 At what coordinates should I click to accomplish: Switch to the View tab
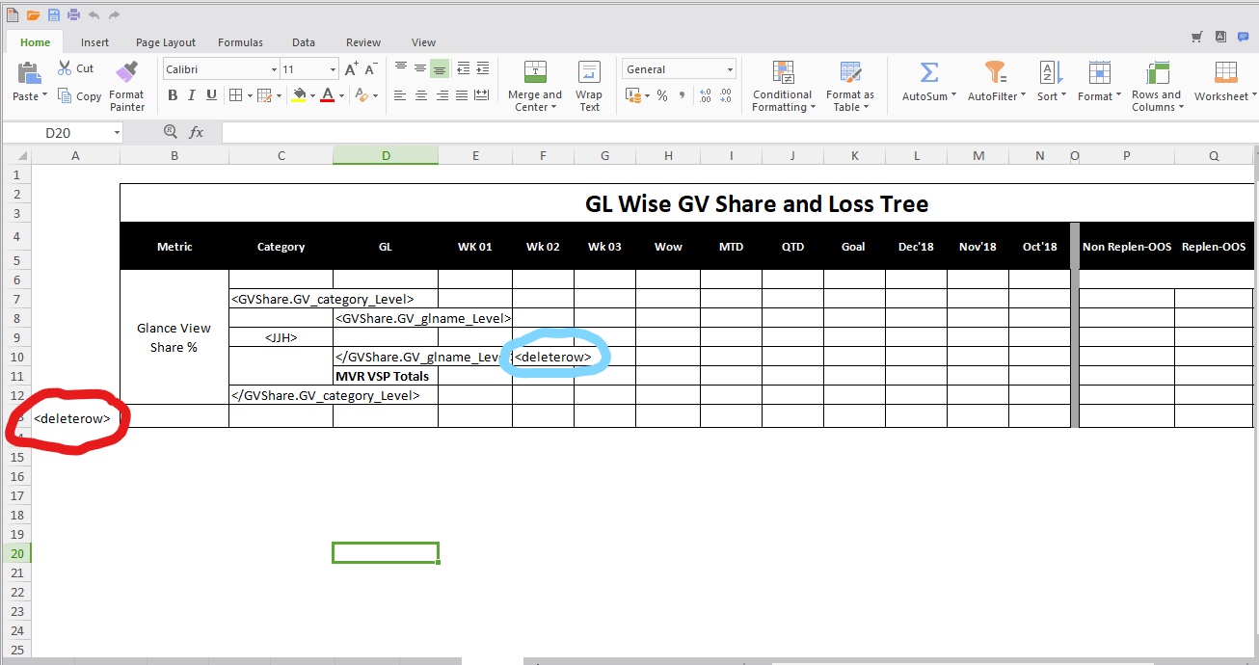tap(424, 42)
